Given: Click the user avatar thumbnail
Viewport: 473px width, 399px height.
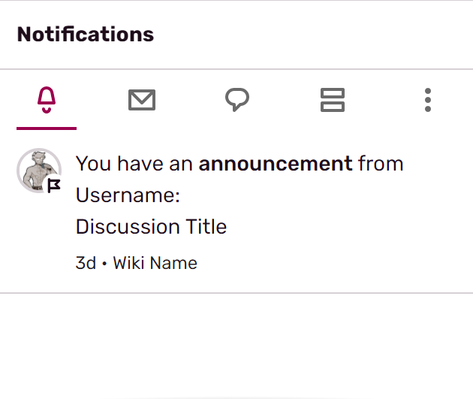Looking at the screenshot, I should tap(38, 170).
